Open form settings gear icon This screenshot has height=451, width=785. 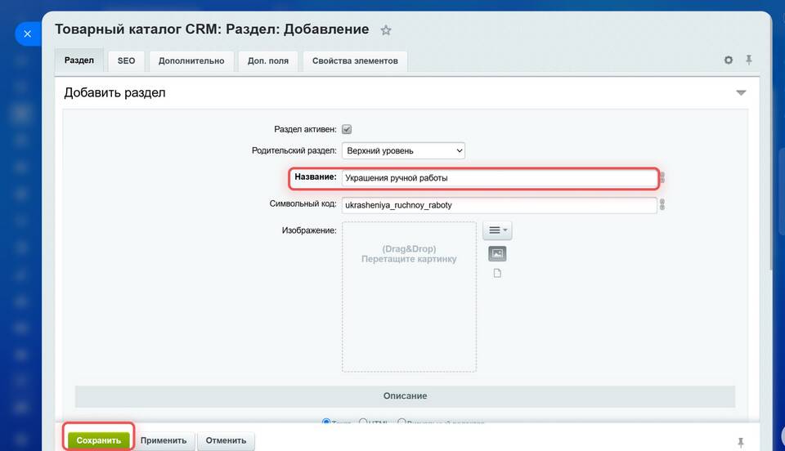coord(729,60)
